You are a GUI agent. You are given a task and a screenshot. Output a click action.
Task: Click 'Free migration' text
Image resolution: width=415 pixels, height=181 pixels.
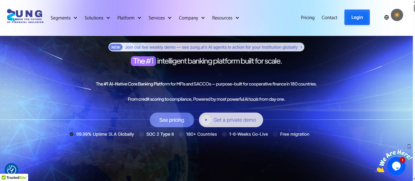point(295,134)
